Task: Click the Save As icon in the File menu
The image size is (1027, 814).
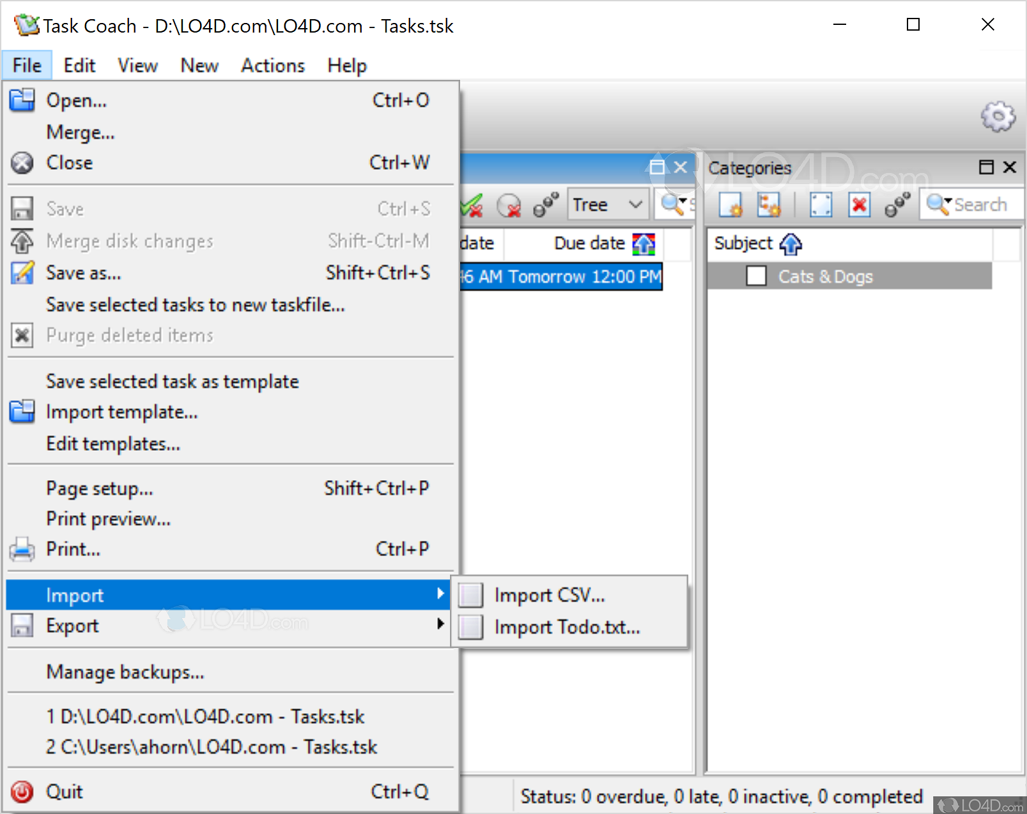Action: tap(22, 273)
